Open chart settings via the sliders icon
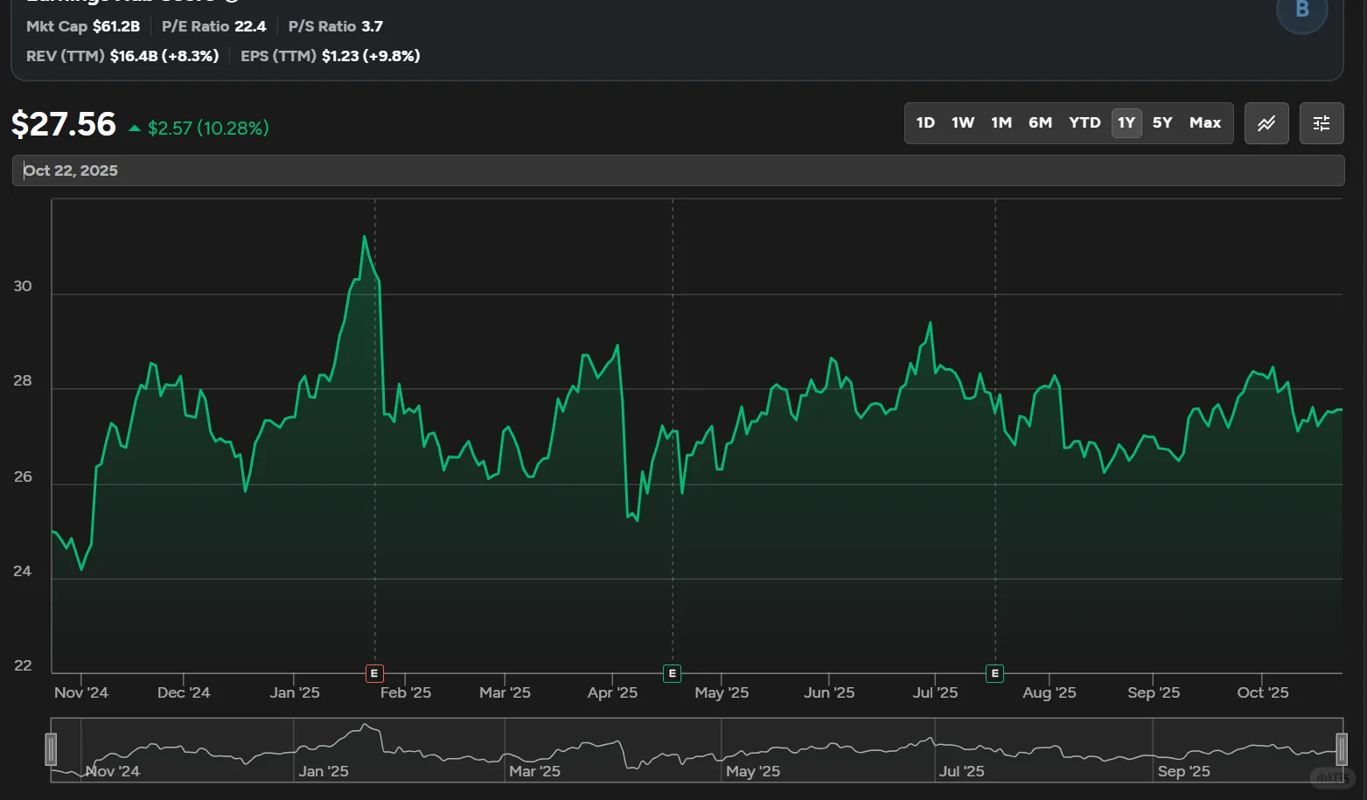This screenshot has height=800, width=1367. (x=1321, y=123)
